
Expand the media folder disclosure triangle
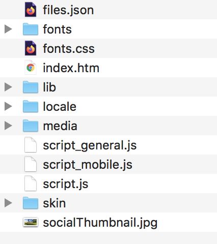pyautogui.click(x=8, y=126)
